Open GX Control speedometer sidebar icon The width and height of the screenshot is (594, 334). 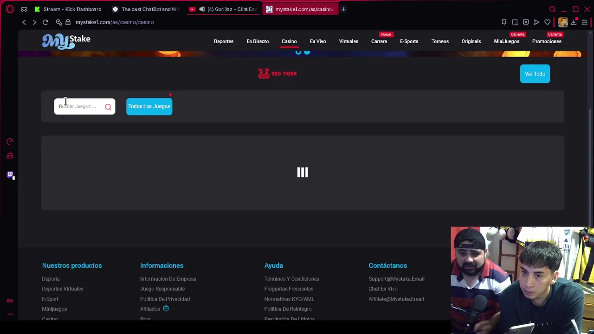[10, 141]
